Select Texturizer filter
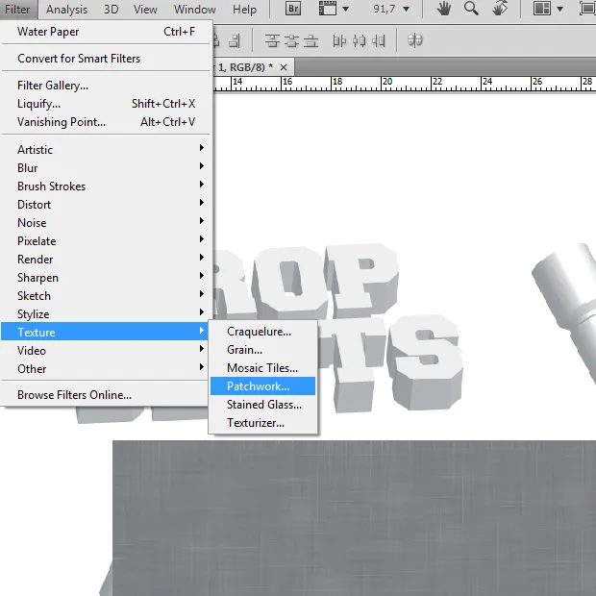 pyautogui.click(x=256, y=423)
